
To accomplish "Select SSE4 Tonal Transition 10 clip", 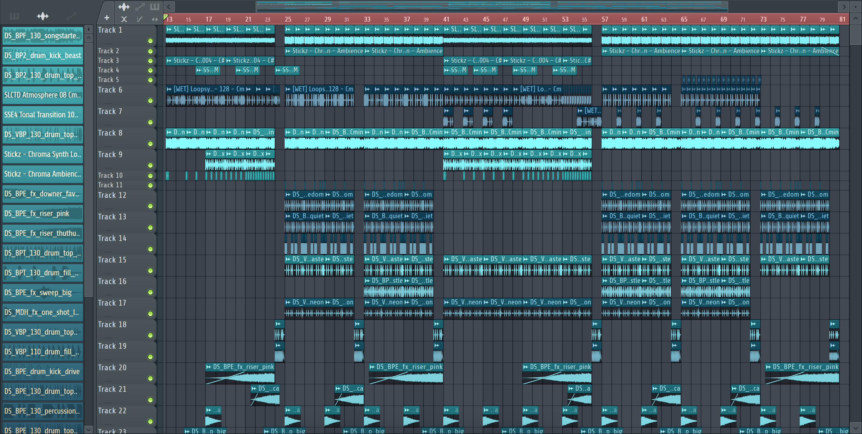I will pos(43,115).
